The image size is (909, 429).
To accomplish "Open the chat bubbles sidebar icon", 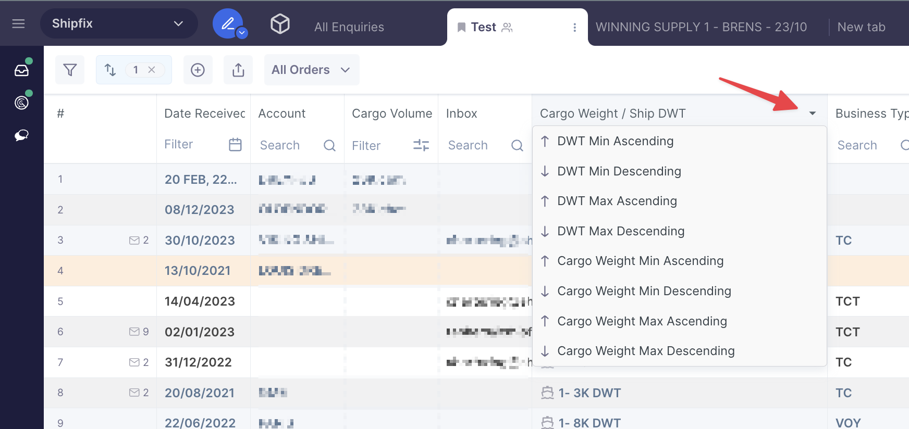I will 21,135.
